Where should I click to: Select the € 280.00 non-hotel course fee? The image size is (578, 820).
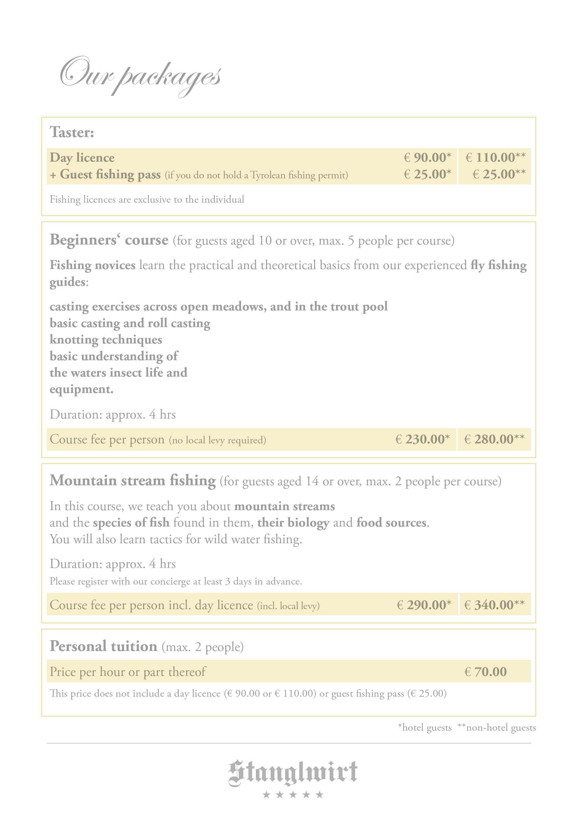tap(495, 439)
